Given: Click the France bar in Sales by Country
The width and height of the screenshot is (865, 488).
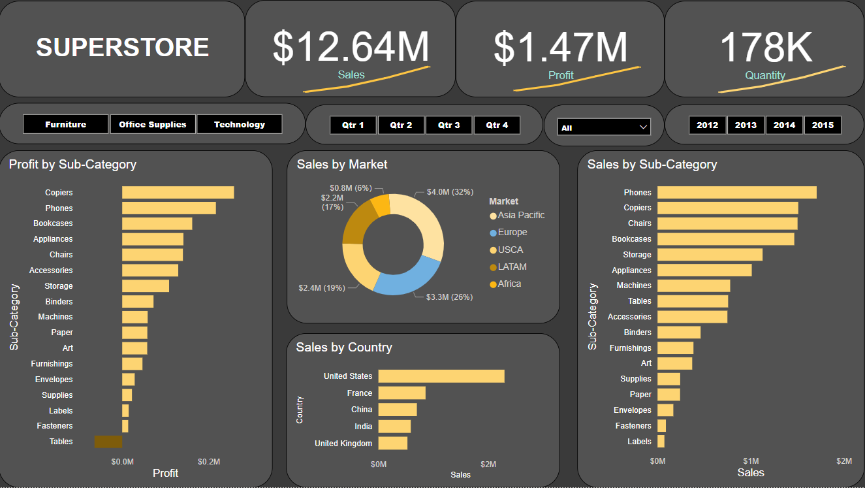Looking at the screenshot, I should tap(401, 393).
